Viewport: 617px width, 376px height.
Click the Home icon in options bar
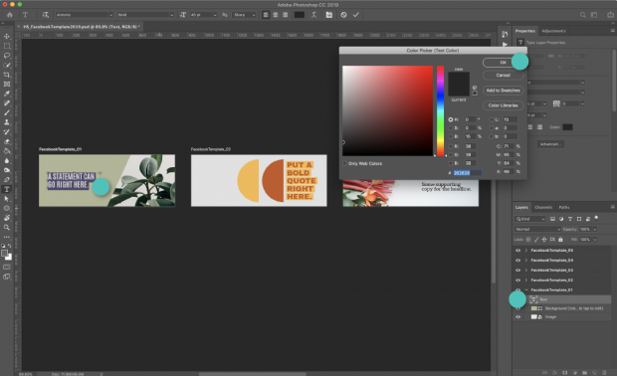coord(10,15)
